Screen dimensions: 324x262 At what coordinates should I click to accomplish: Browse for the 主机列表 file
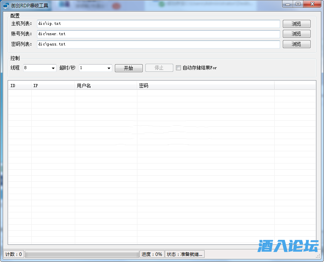[296, 24]
